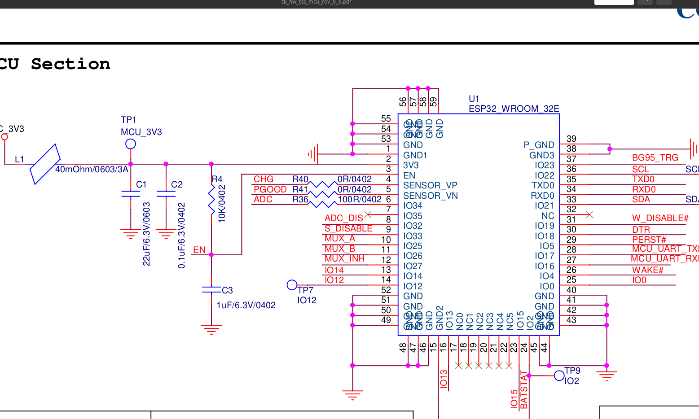
Task: Select the C1 capacitor designator
Action: (x=141, y=184)
